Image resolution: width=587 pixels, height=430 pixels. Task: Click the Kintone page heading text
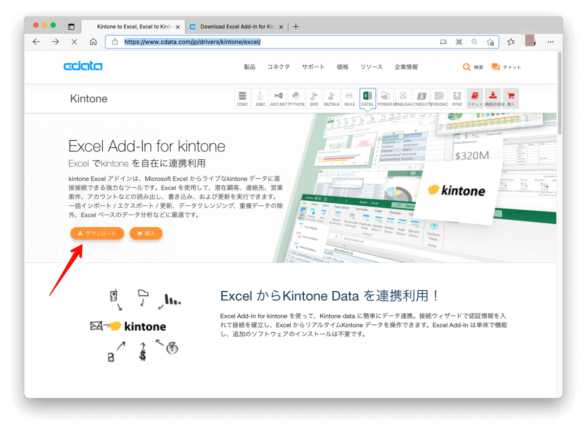[89, 99]
